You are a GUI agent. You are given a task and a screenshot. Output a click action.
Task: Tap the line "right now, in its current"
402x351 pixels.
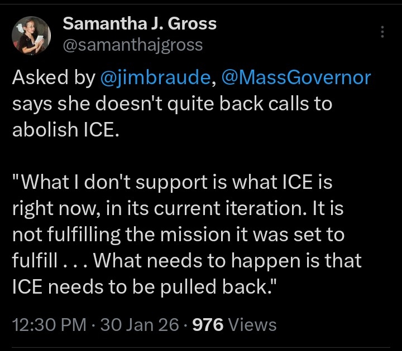click(x=112, y=208)
